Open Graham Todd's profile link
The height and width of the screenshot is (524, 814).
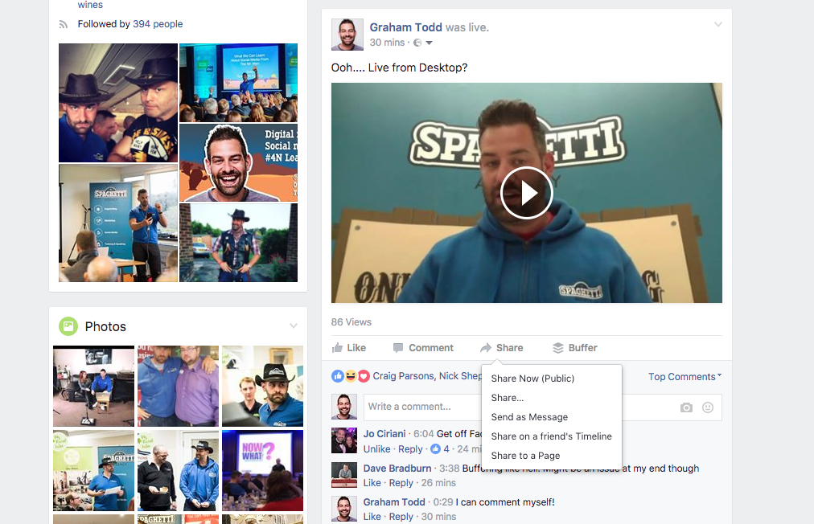[x=405, y=27]
